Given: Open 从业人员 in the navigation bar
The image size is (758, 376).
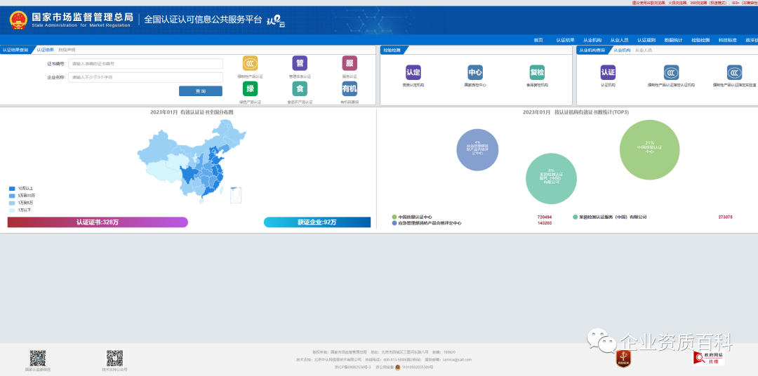Looking at the screenshot, I should click(x=619, y=40).
